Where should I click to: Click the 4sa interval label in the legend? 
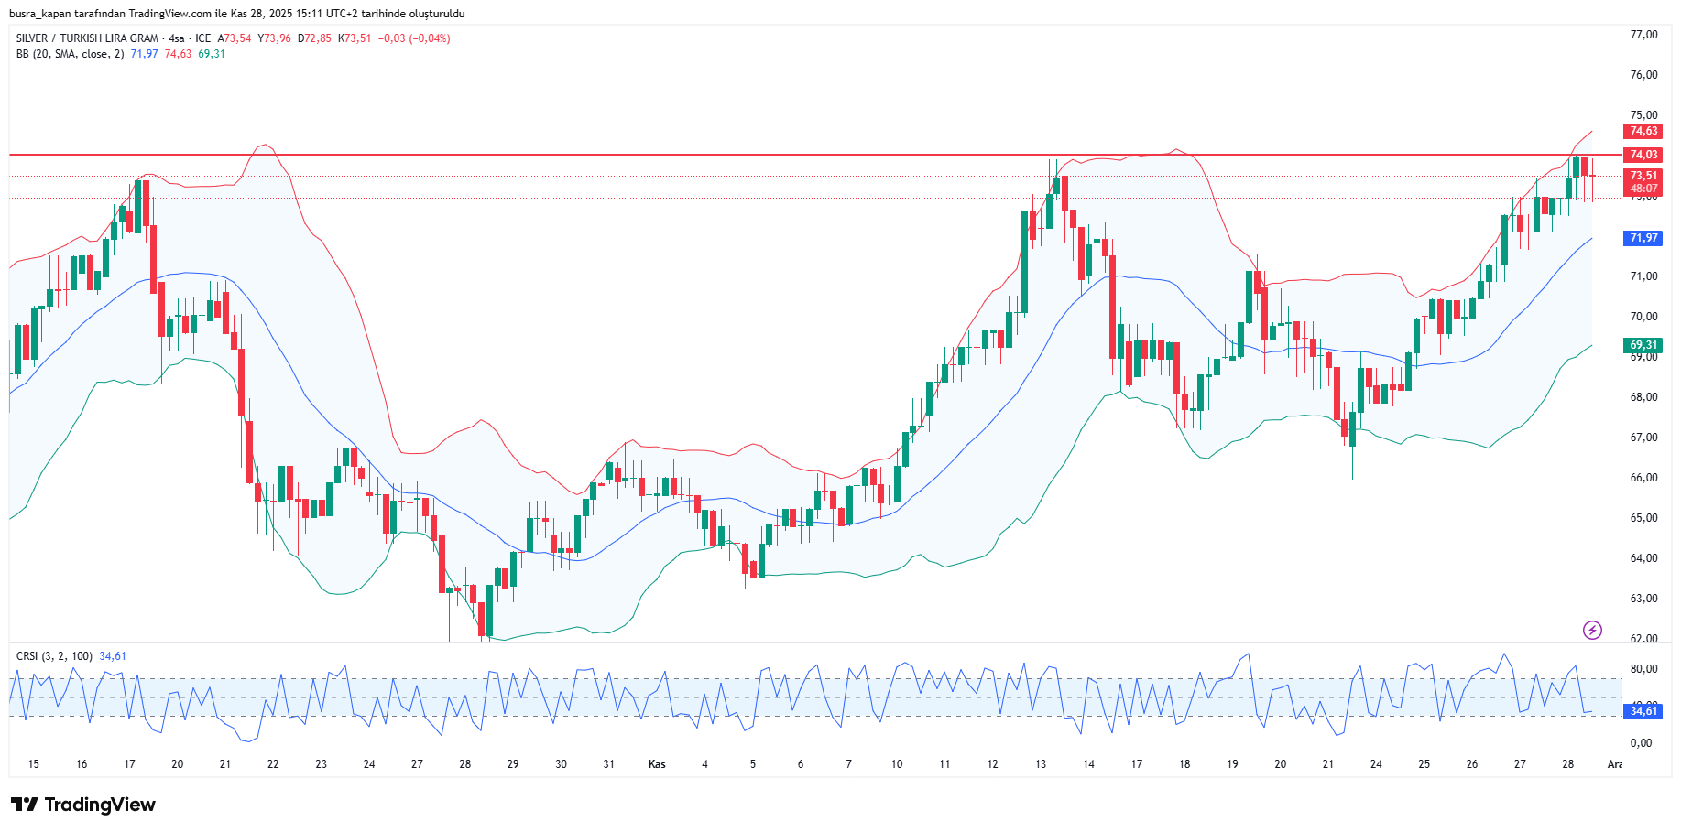(x=176, y=38)
